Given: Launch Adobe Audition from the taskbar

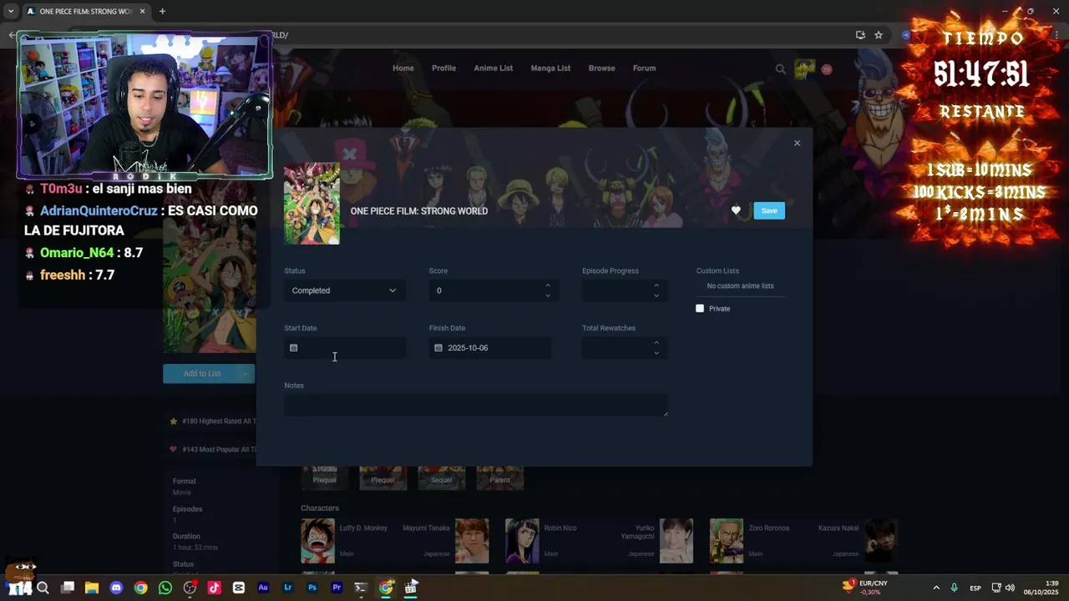Looking at the screenshot, I should (263, 588).
